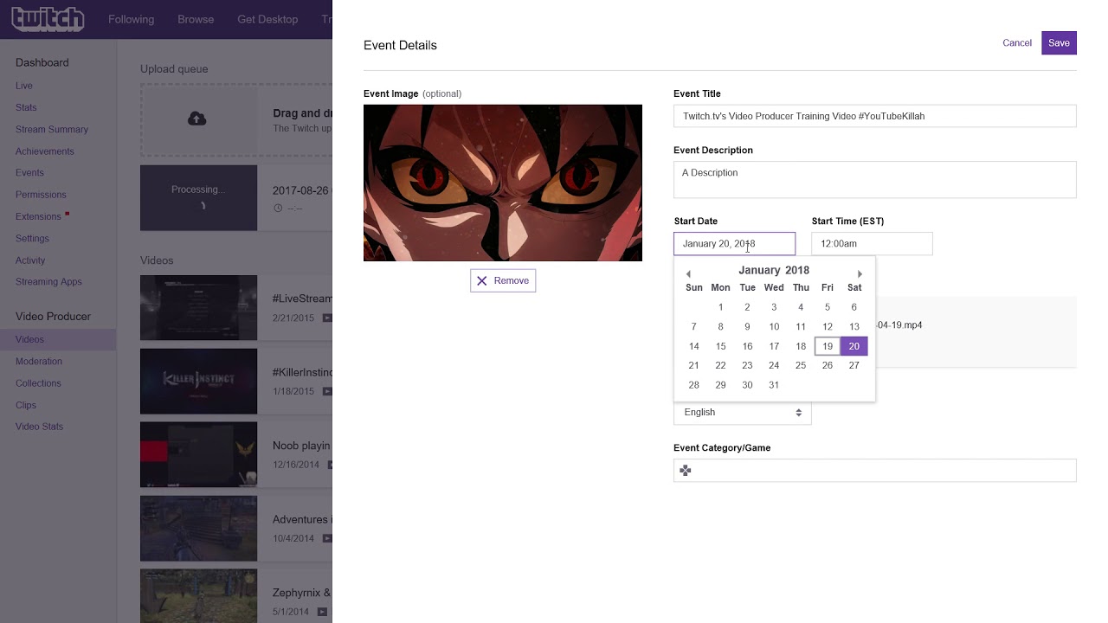Open Achievements in the sidebar
The width and height of the screenshot is (1108, 623).
pos(45,151)
